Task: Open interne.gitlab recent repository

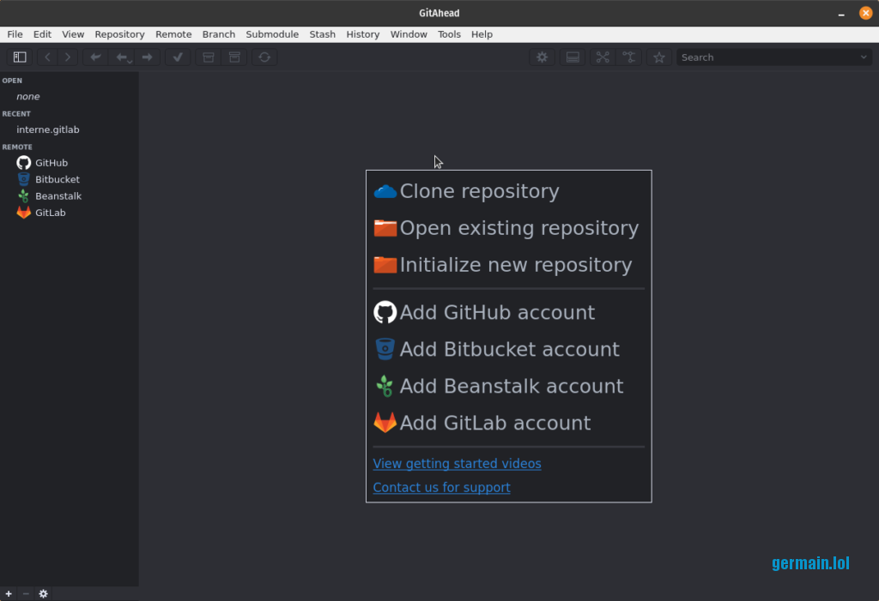Action: (48, 129)
